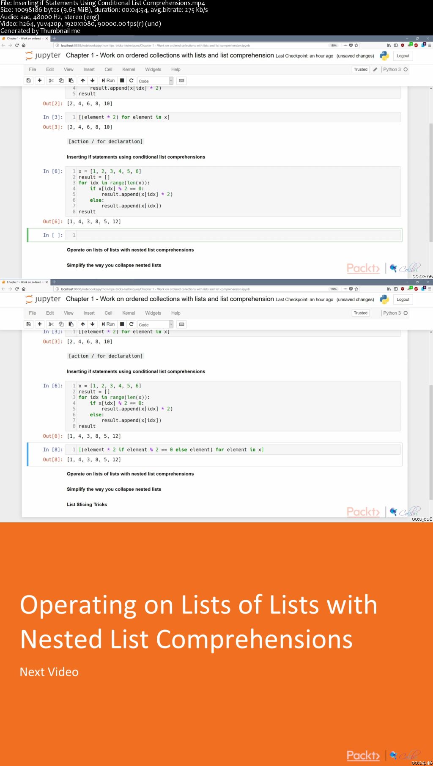Click In [3] cell code in top screenshot
Screen dimensions: 433x766
[233, 117]
